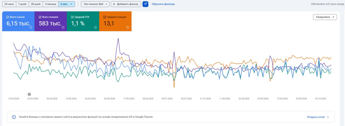345x126 pixels.
Task: Select the 24 часа date range
Action: (x=9, y=4)
